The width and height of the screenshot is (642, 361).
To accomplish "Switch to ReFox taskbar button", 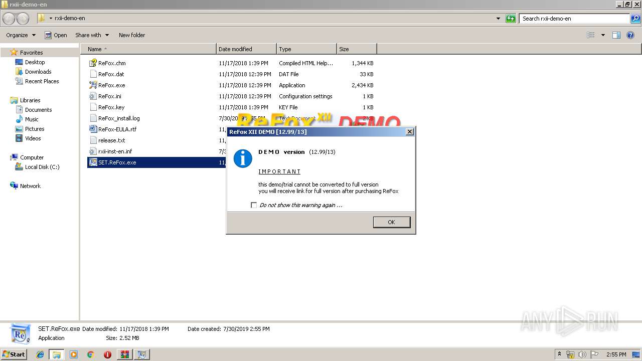I will 142,354.
